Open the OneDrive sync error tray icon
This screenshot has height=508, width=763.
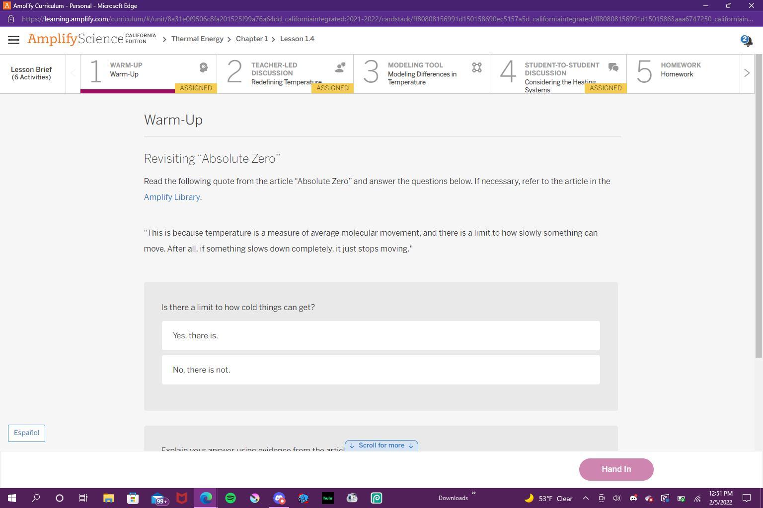click(x=649, y=498)
